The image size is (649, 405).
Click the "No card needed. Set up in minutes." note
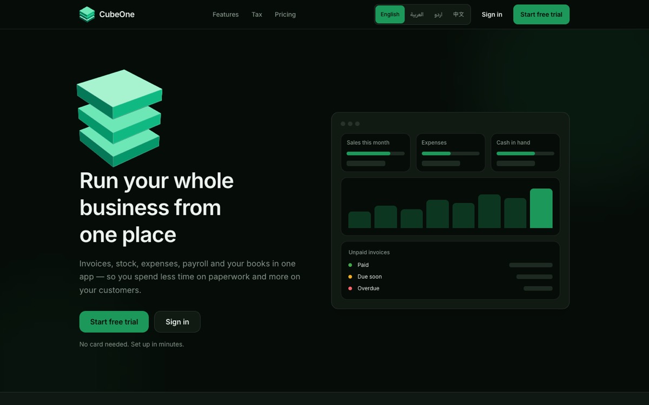(x=131, y=344)
